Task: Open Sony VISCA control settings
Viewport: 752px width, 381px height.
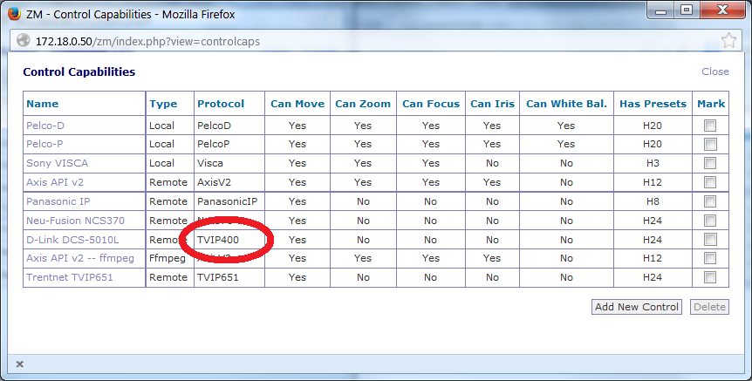Action: click(x=57, y=163)
